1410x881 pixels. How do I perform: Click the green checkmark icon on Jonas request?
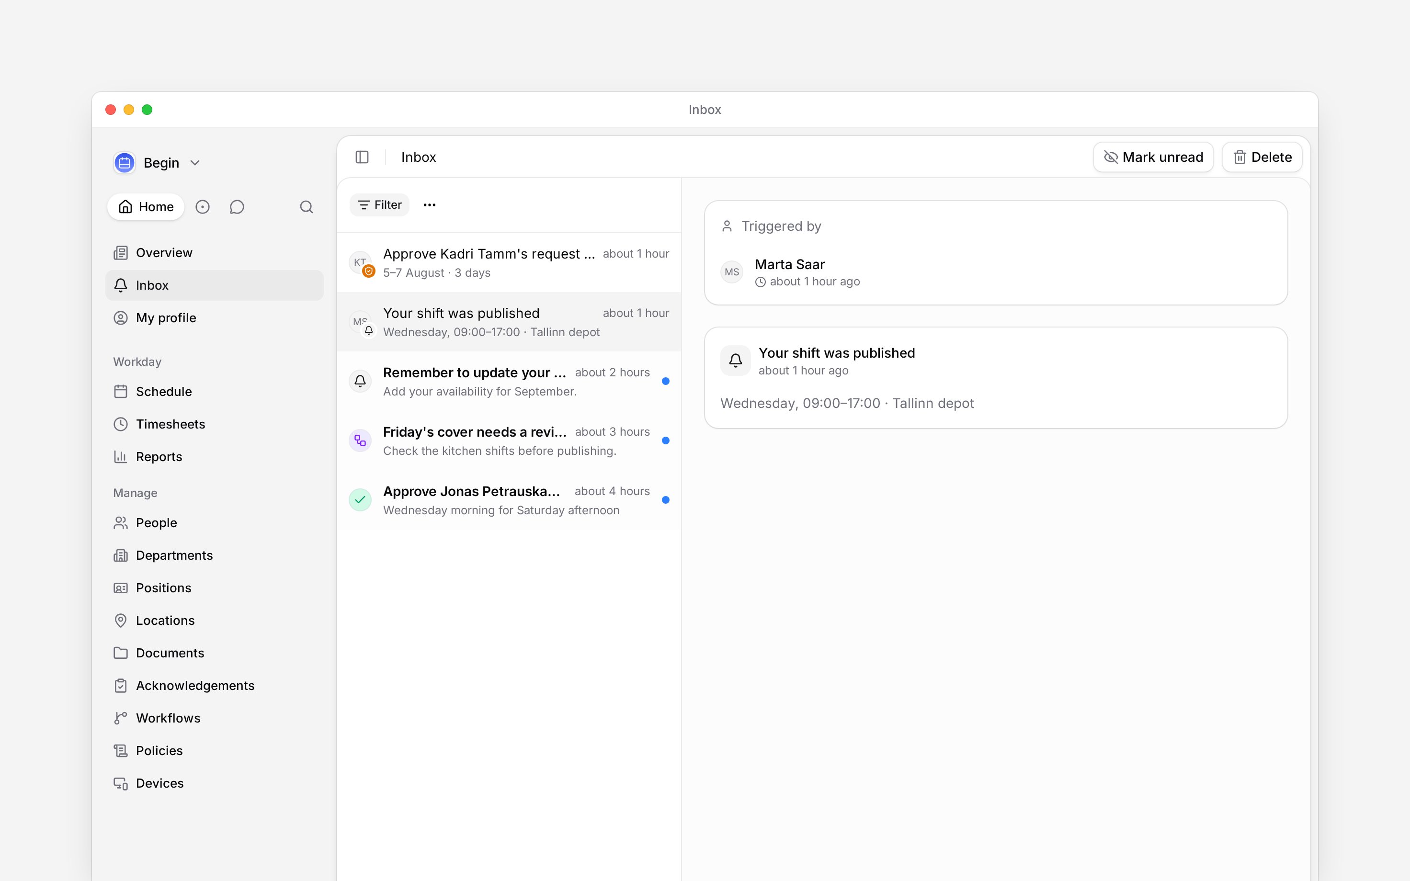click(360, 500)
